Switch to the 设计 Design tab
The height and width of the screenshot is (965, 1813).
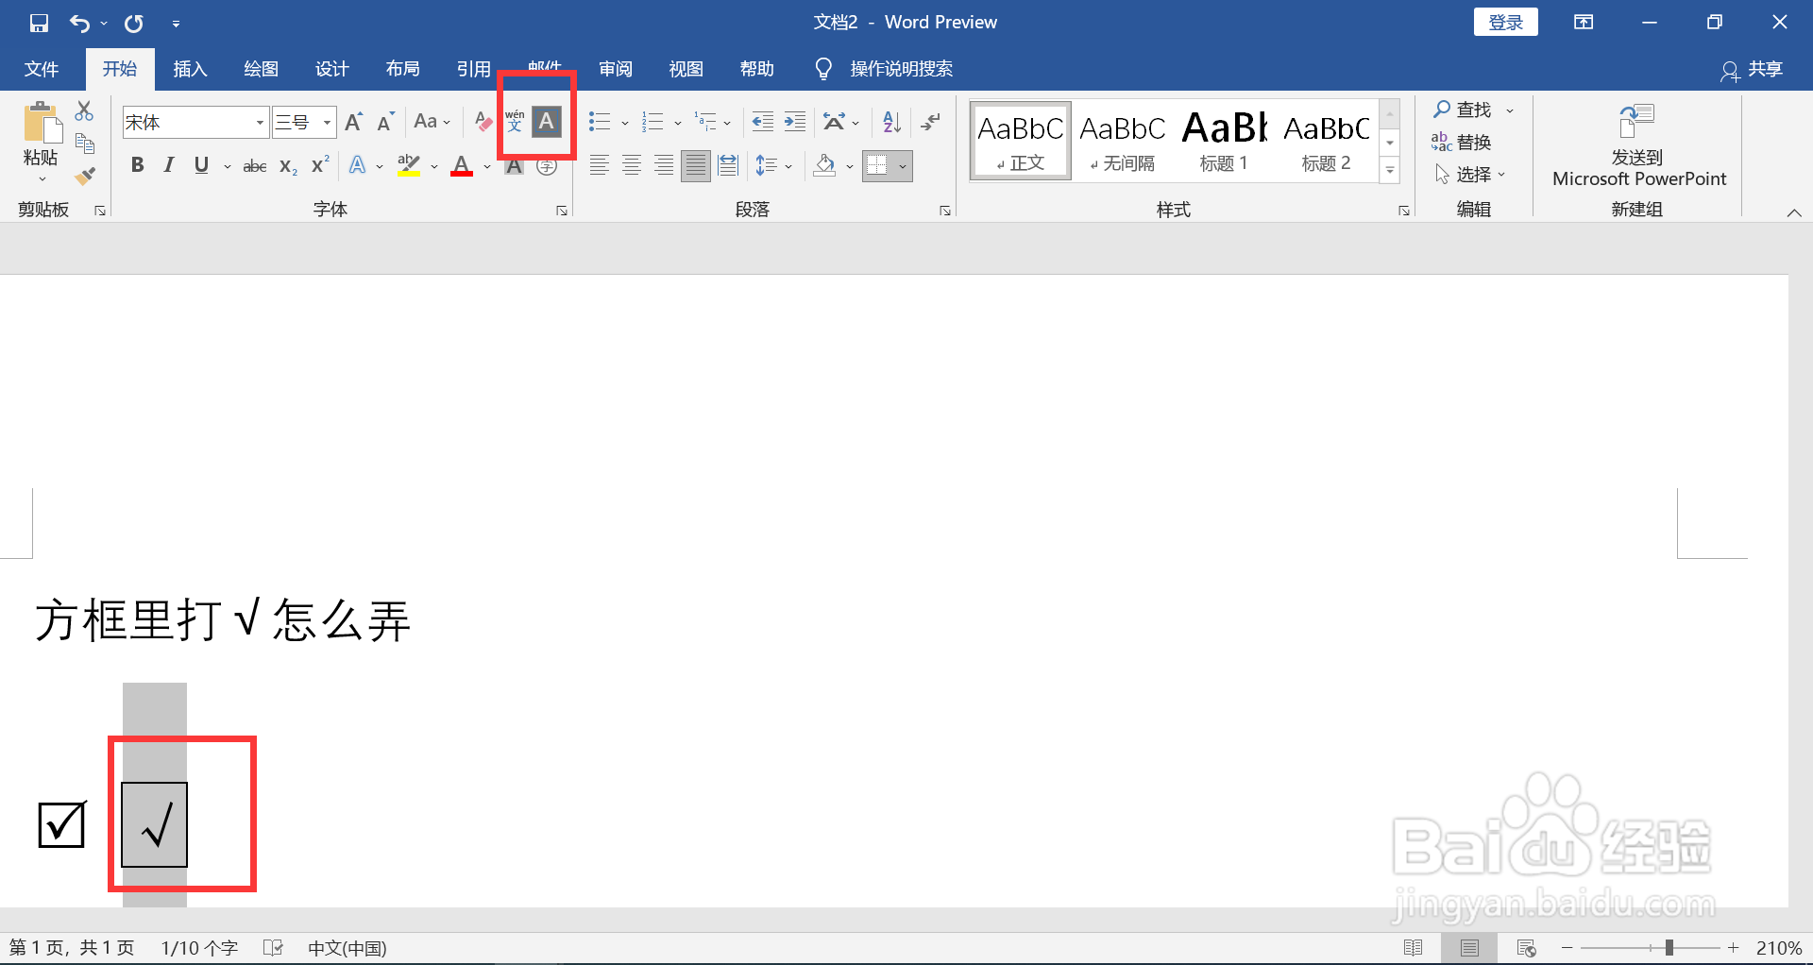[331, 69]
